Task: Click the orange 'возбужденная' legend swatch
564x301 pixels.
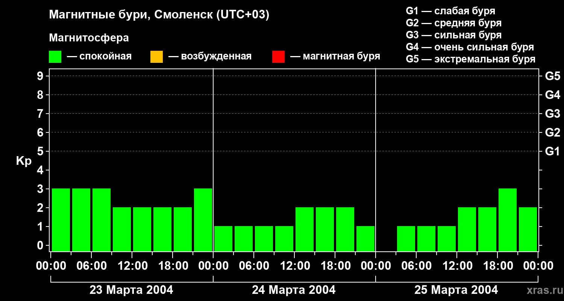Action: coord(156,57)
